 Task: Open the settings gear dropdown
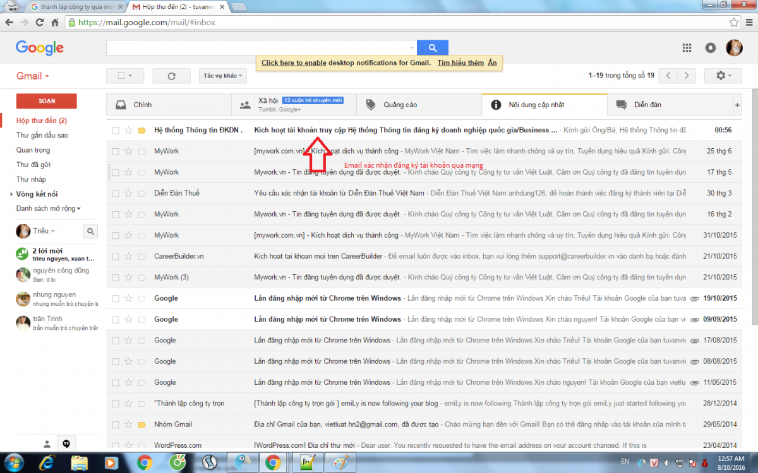pyautogui.click(x=723, y=76)
